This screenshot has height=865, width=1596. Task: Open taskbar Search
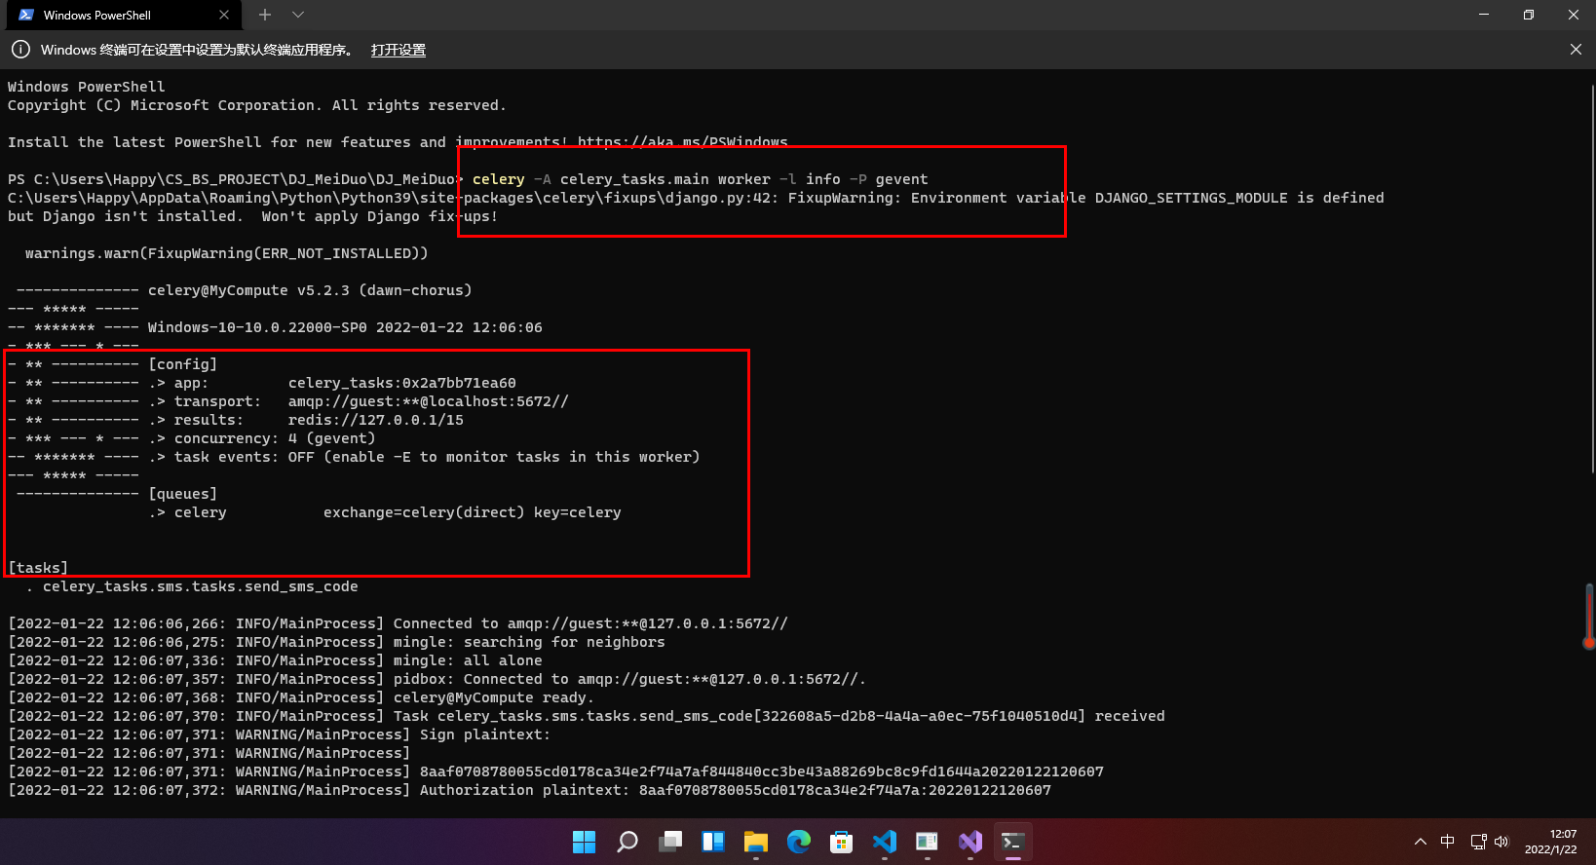pyautogui.click(x=627, y=842)
